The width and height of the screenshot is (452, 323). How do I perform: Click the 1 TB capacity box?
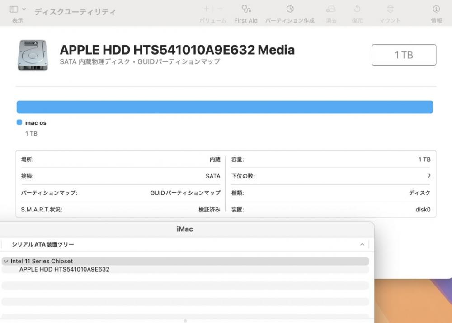[x=404, y=55]
